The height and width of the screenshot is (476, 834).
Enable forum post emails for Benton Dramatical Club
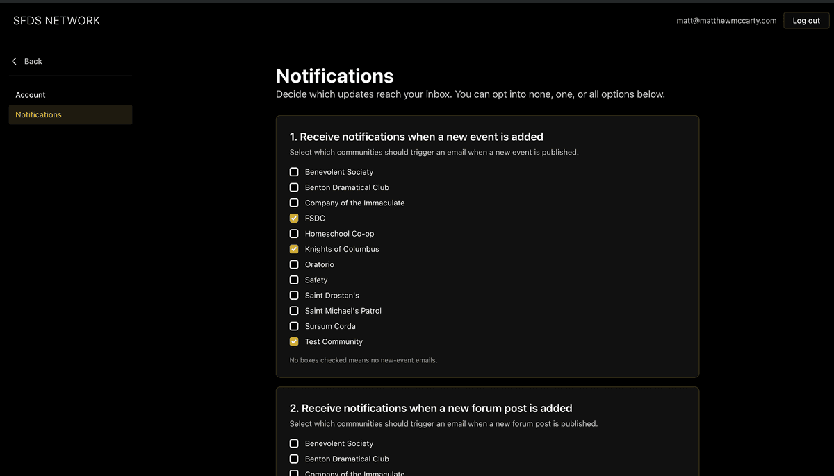[293, 459]
